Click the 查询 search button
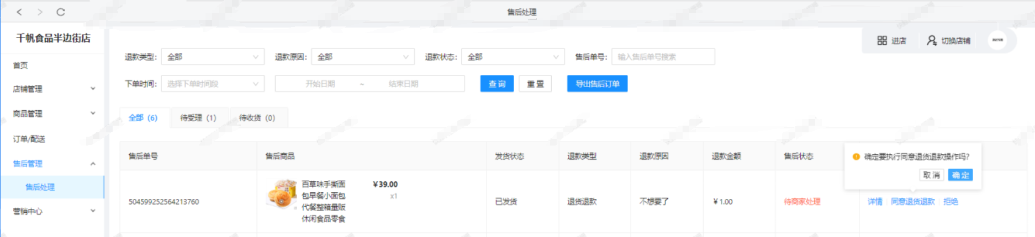Image resolution: width=1035 pixels, height=237 pixels. (x=497, y=84)
